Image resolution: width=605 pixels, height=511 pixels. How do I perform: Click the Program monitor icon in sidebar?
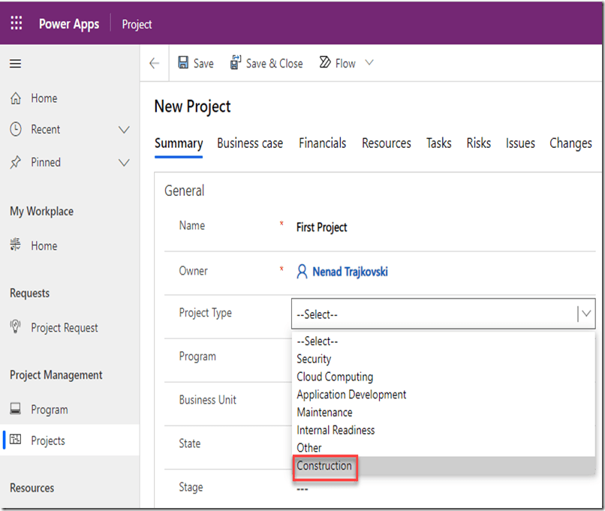coord(16,410)
